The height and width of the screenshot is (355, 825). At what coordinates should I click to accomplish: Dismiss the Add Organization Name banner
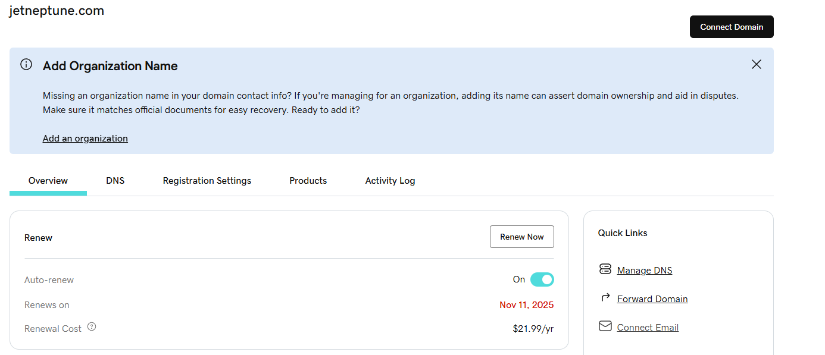point(756,64)
